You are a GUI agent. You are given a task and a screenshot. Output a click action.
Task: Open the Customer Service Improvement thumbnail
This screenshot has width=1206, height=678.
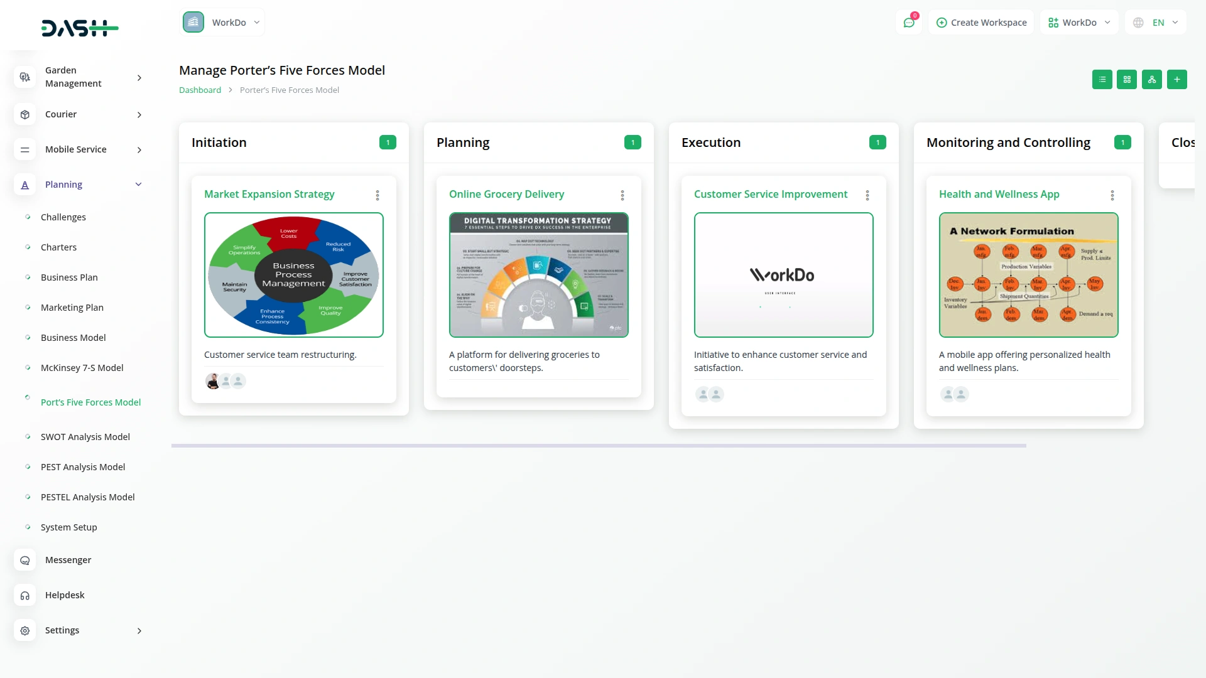tap(783, 275)
